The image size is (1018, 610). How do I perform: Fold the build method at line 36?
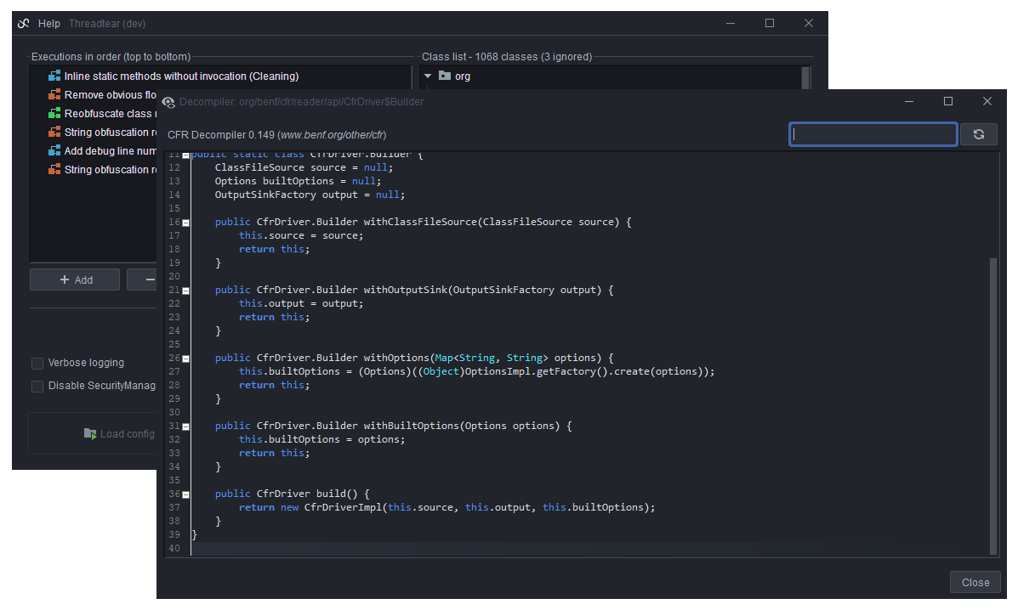pos(185,494)
